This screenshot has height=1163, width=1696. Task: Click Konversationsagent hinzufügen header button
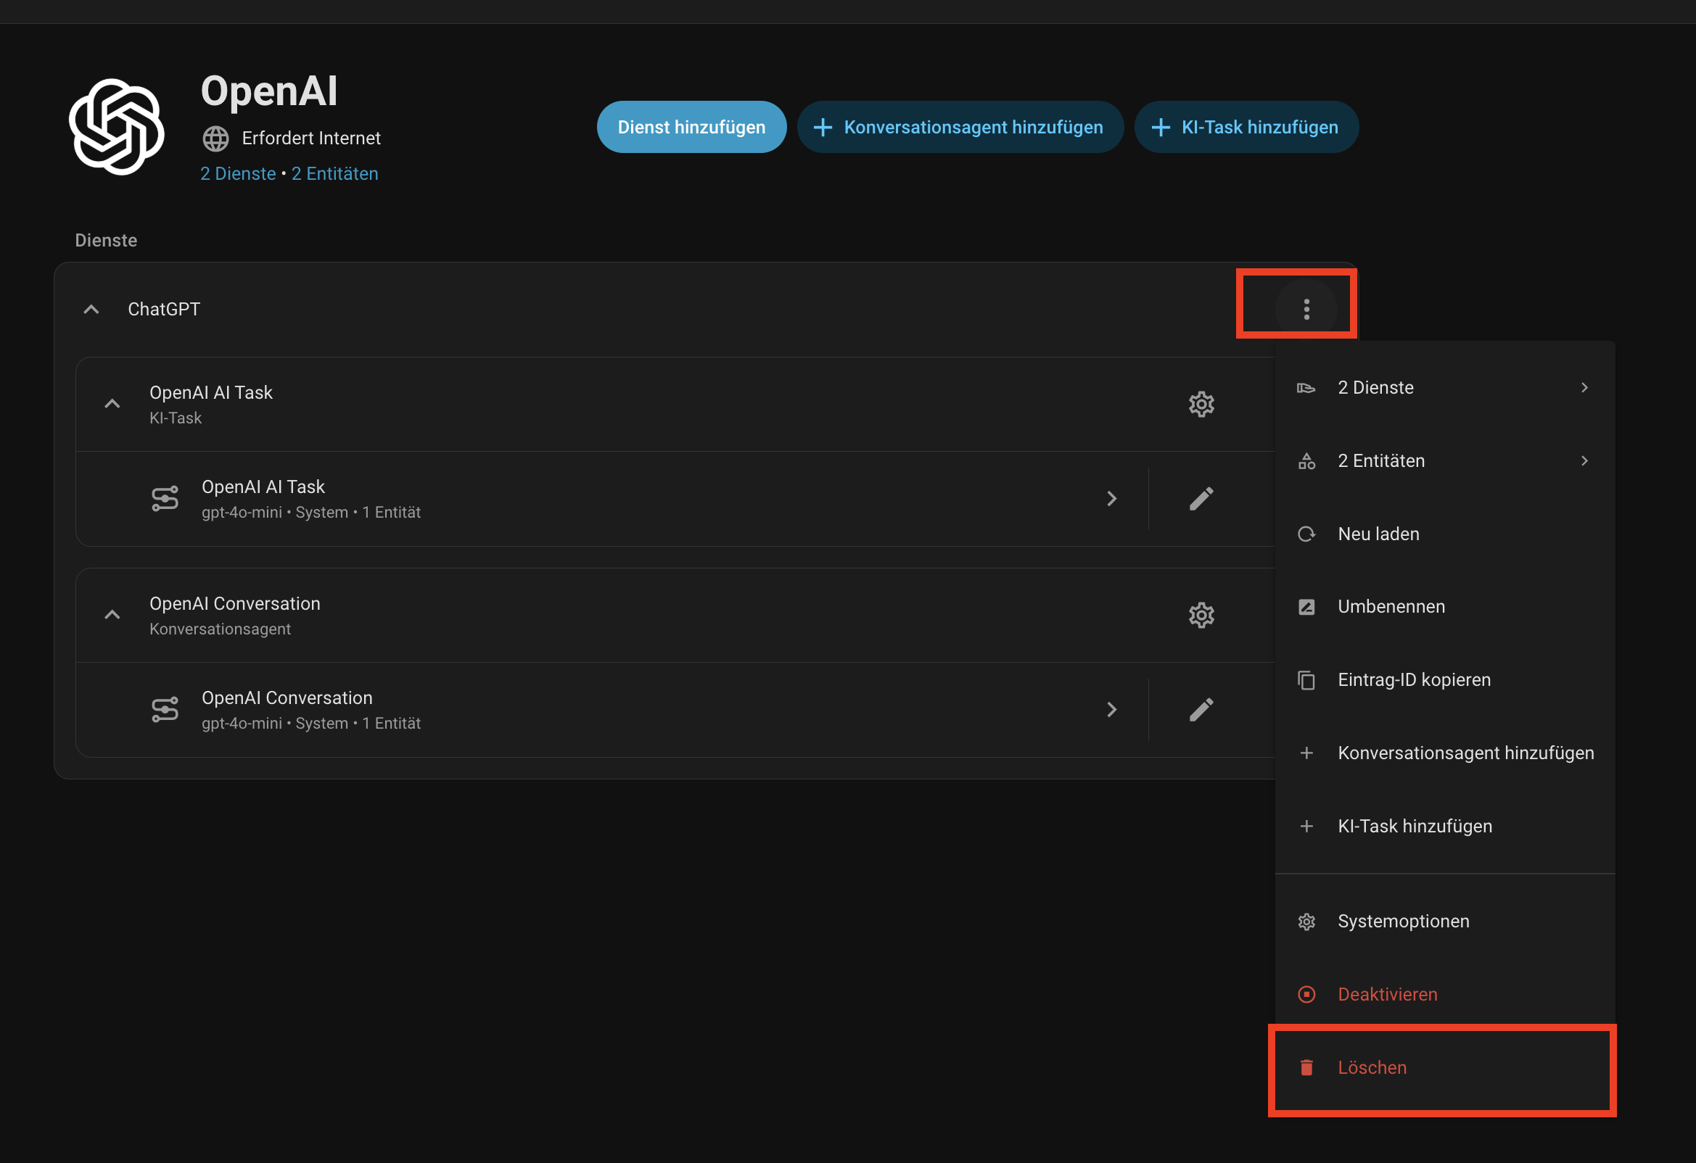(x=960, y=127)
